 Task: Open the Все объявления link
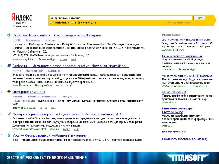point(172,132)
